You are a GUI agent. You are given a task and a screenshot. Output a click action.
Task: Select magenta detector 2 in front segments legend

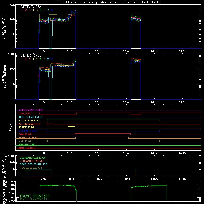click(26, 10)
